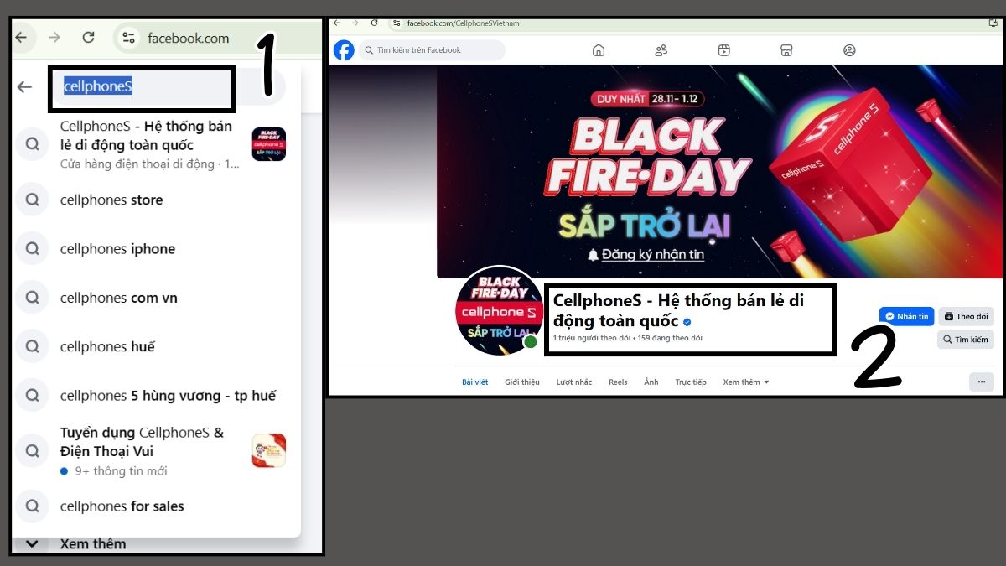Expand the 'Xem thêm' dropdown in page tabs

click(x=746, y=382)
